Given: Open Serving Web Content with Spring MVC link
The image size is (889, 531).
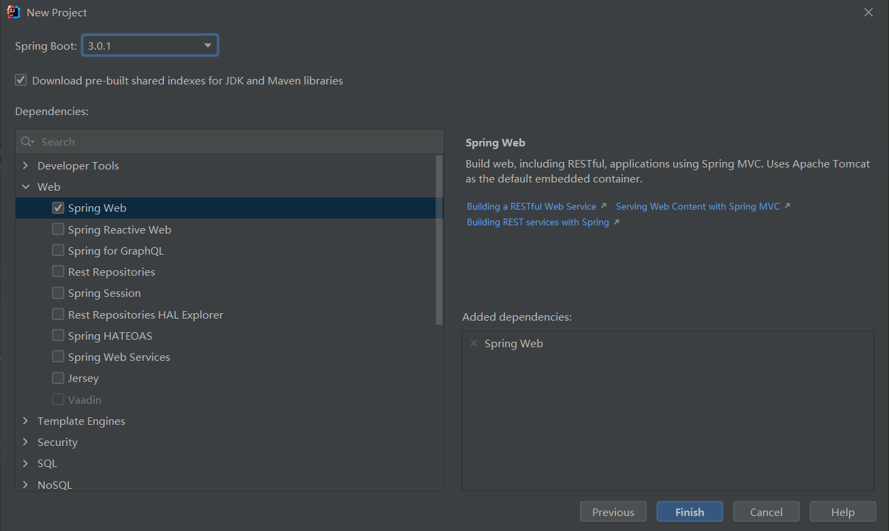Looking at the screenshot, I should tap(698, 206).
